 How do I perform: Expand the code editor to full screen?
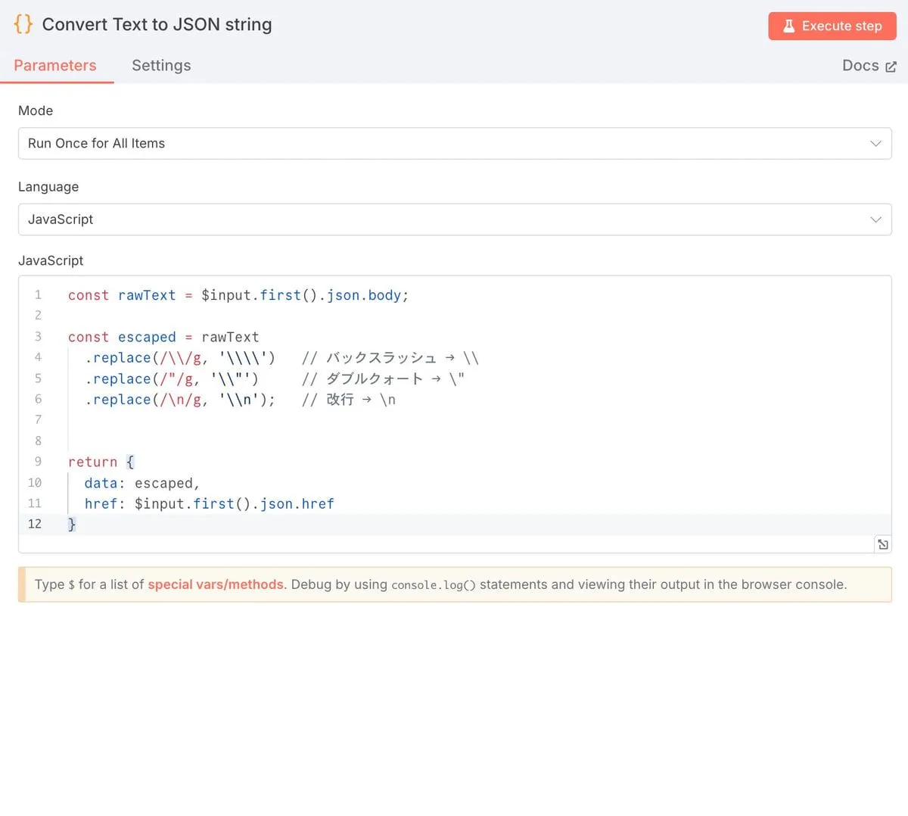click(x=882, y=544)
